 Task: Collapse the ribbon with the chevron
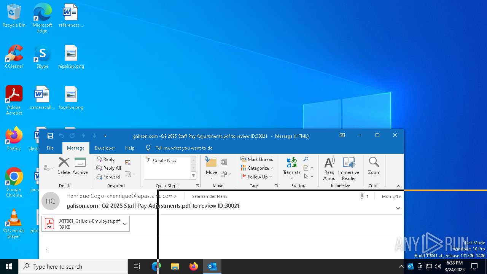point(399,186)
